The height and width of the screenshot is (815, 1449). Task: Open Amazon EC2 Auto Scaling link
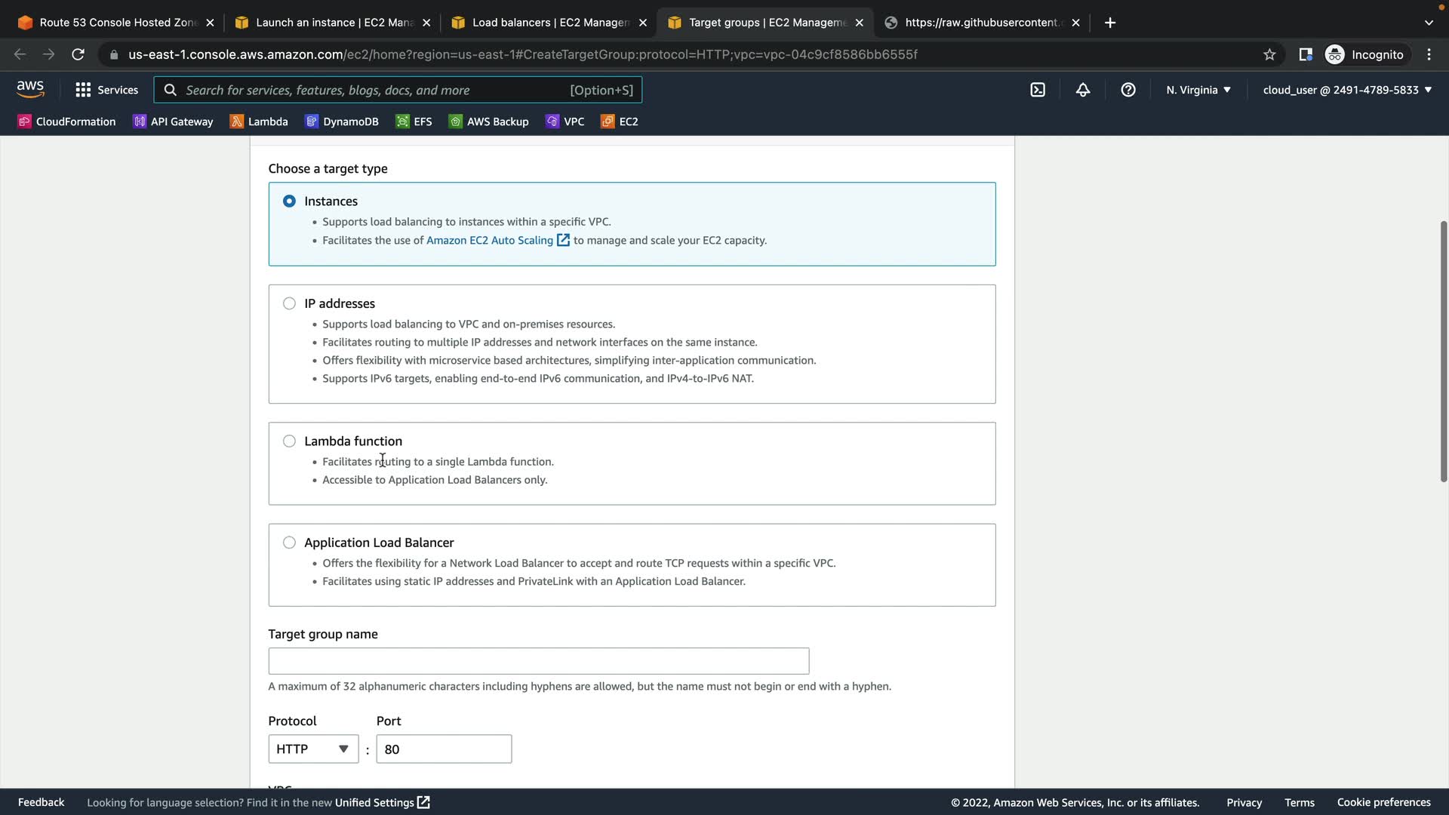coord(490,240)
